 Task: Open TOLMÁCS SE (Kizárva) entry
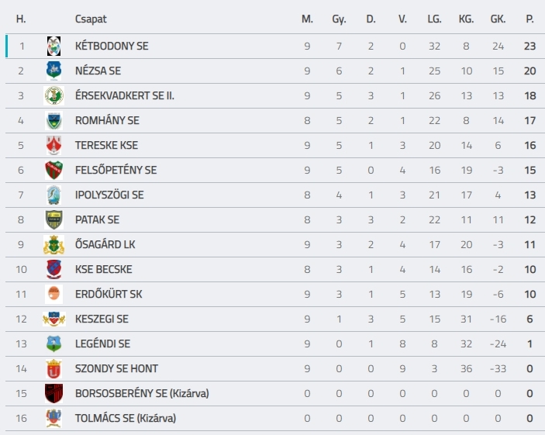coord(126,418)
